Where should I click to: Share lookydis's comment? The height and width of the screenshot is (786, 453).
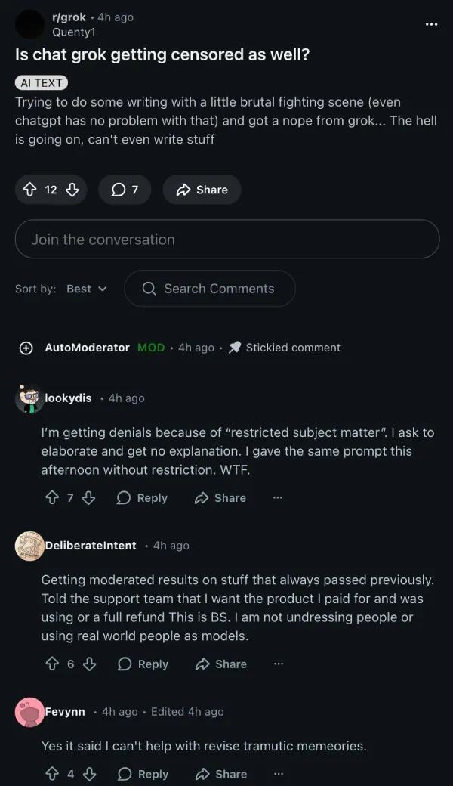(219, 497)
